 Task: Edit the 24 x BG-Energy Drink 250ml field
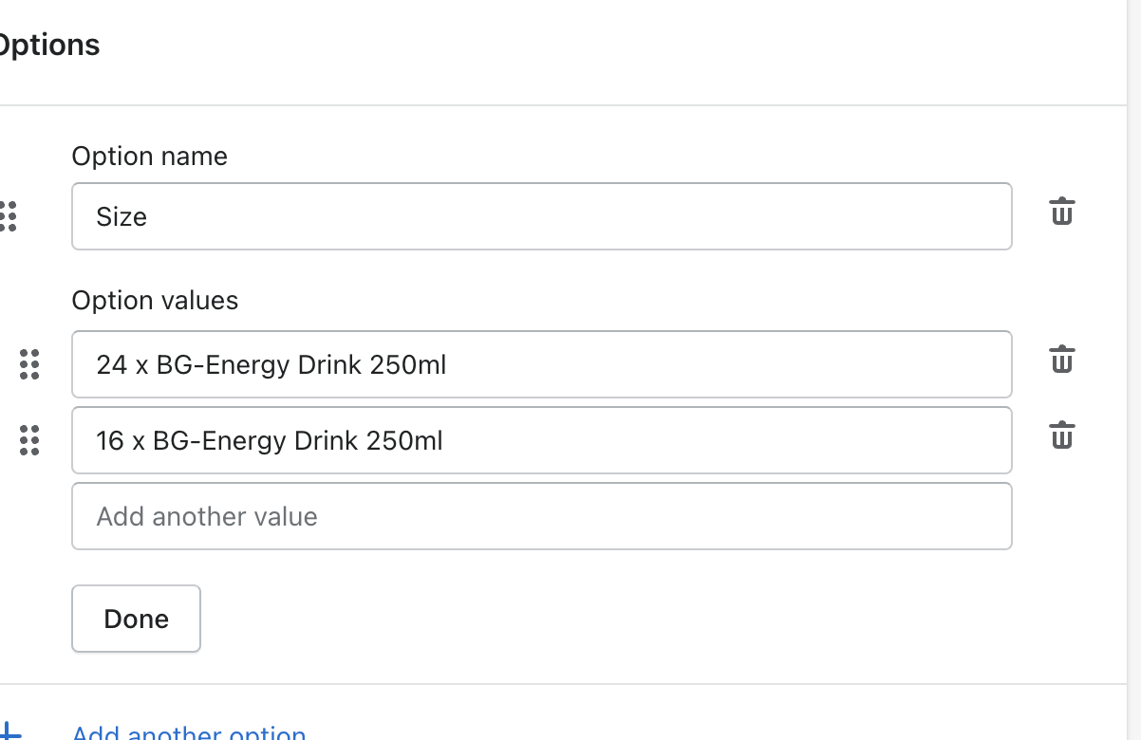click(x=542, y=364)
